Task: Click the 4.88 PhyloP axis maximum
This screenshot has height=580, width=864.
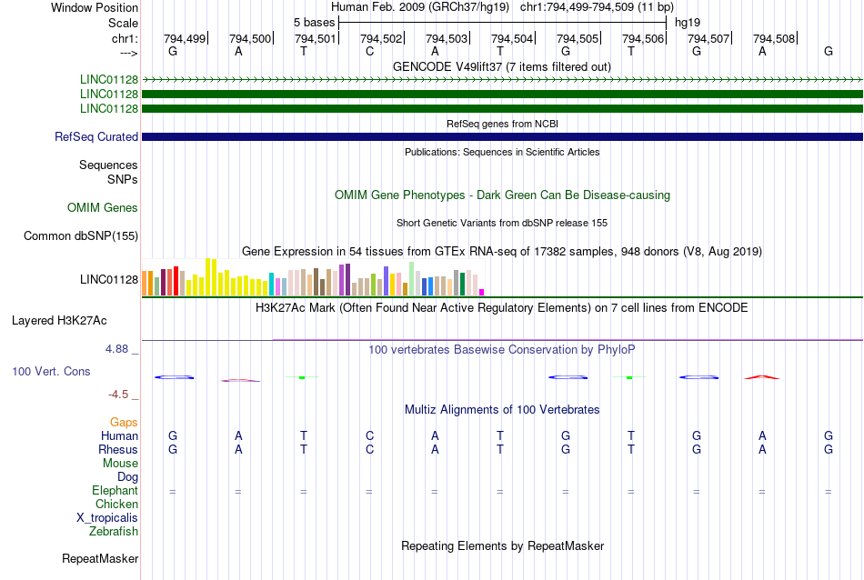Action: pyautogui.click(x=116, y=349)
